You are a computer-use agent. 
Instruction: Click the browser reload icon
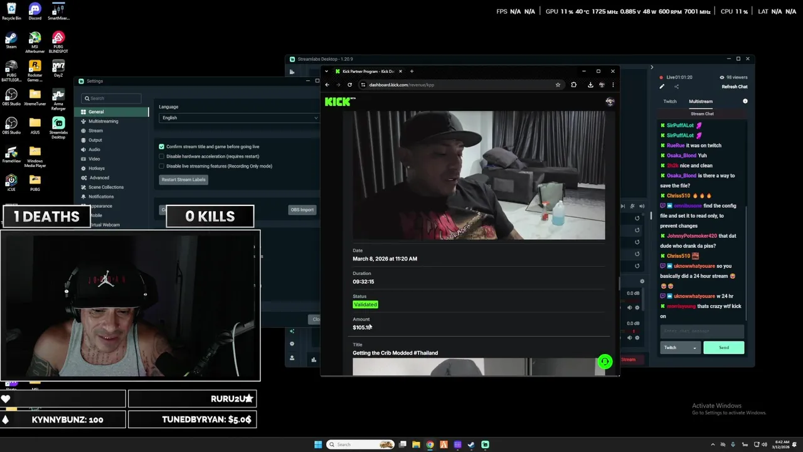coord(349,85)
